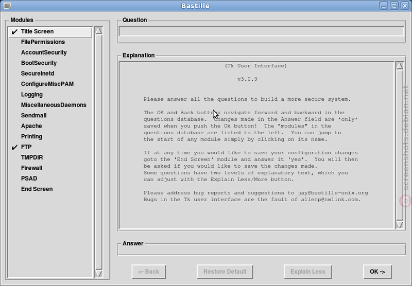
Task: Click the allenp@nwlink.com address text
Action: click(331, 200)
